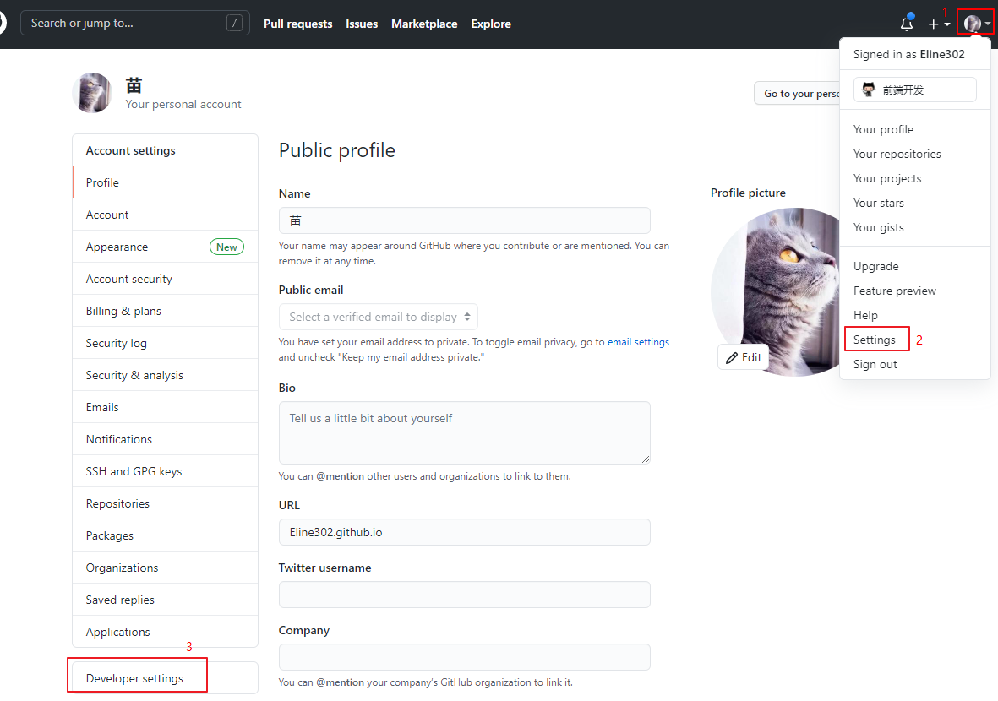Click the GitHub logo in header
The height and width of the screenshot is (701, 998).
pos(3,23)
